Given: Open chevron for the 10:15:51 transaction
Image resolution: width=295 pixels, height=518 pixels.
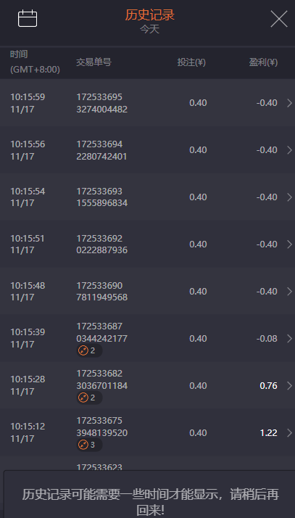Looking at the screenshot, I should click(x=290, y=244).
